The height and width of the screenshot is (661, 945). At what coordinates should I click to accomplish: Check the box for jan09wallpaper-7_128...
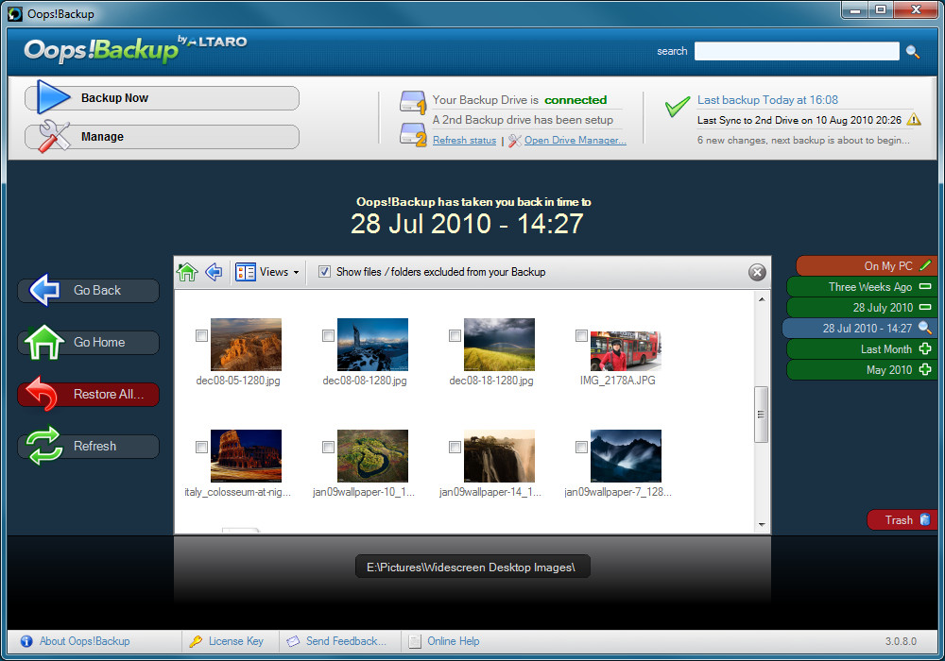point(581,447)
